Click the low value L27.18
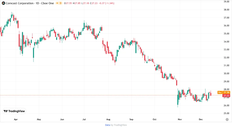The width and height of the screenshot is (232, 128). click(85, 3)
